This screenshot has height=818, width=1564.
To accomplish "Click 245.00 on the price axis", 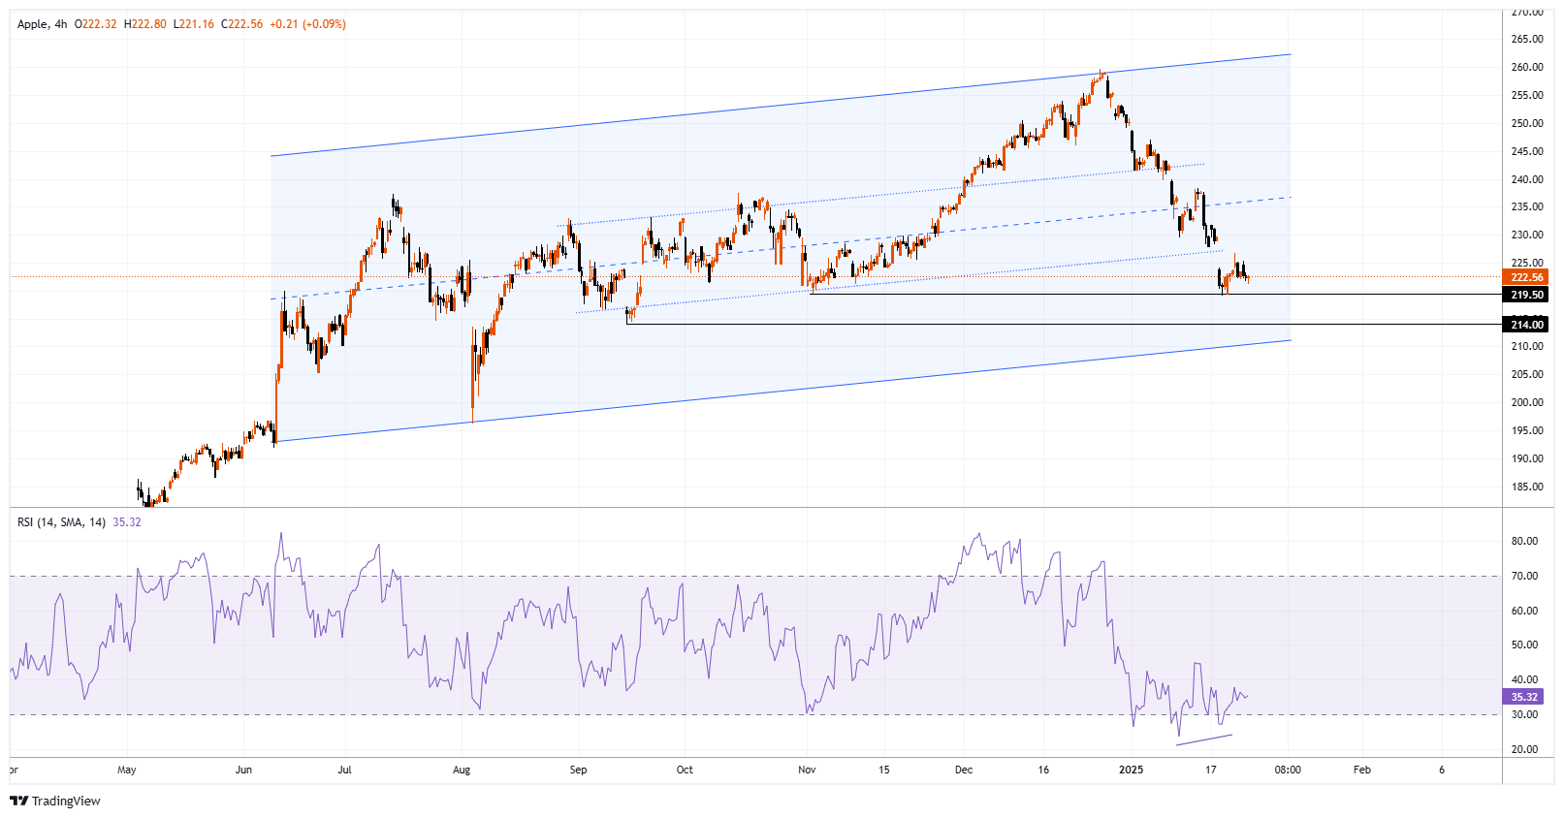I will (x=1527, y=152).
